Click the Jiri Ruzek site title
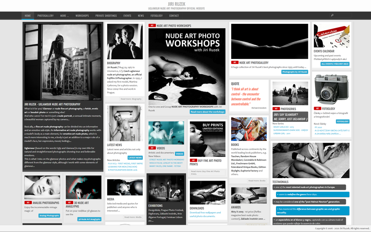The width and height of the screenshot is (371, 232). pyautogui.click(x=176, y=4)
